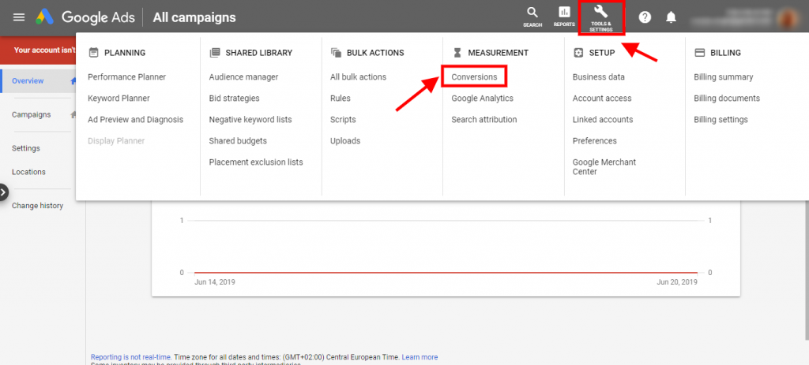This screenshot has height=365, width=809.
Task: Open Business data under Setup
Action: click(599, 76)
